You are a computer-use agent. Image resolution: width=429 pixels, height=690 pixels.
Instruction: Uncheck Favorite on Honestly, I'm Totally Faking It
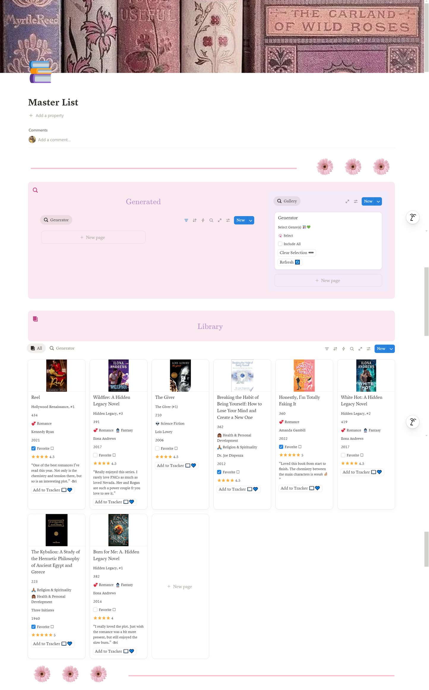(281, 447)
